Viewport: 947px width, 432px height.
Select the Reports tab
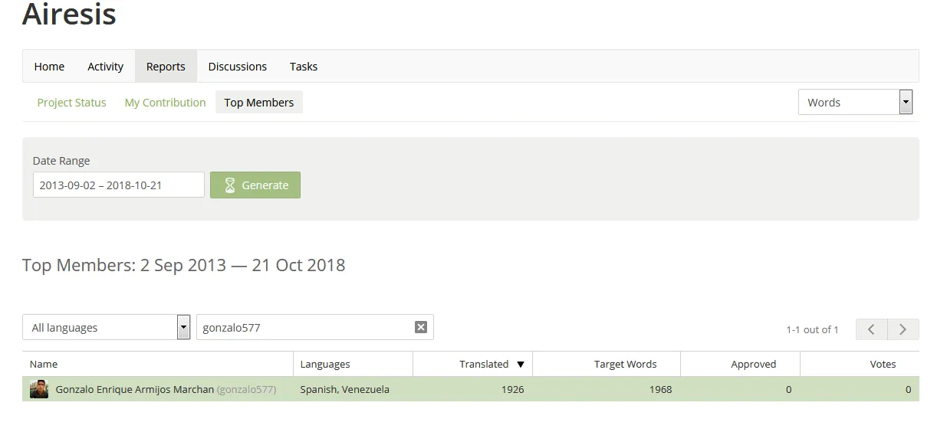click(x=166, y=67)
